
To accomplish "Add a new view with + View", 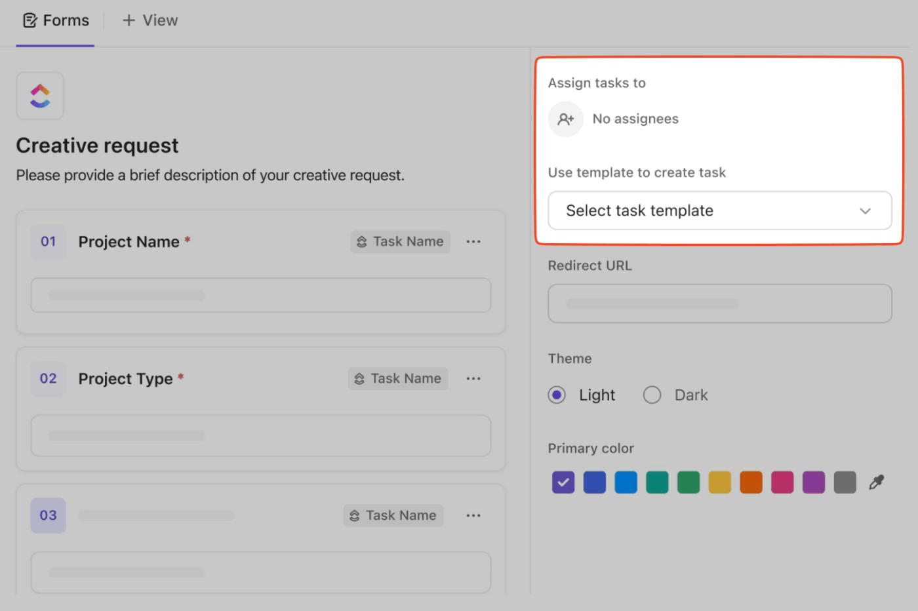I will 150,20.
